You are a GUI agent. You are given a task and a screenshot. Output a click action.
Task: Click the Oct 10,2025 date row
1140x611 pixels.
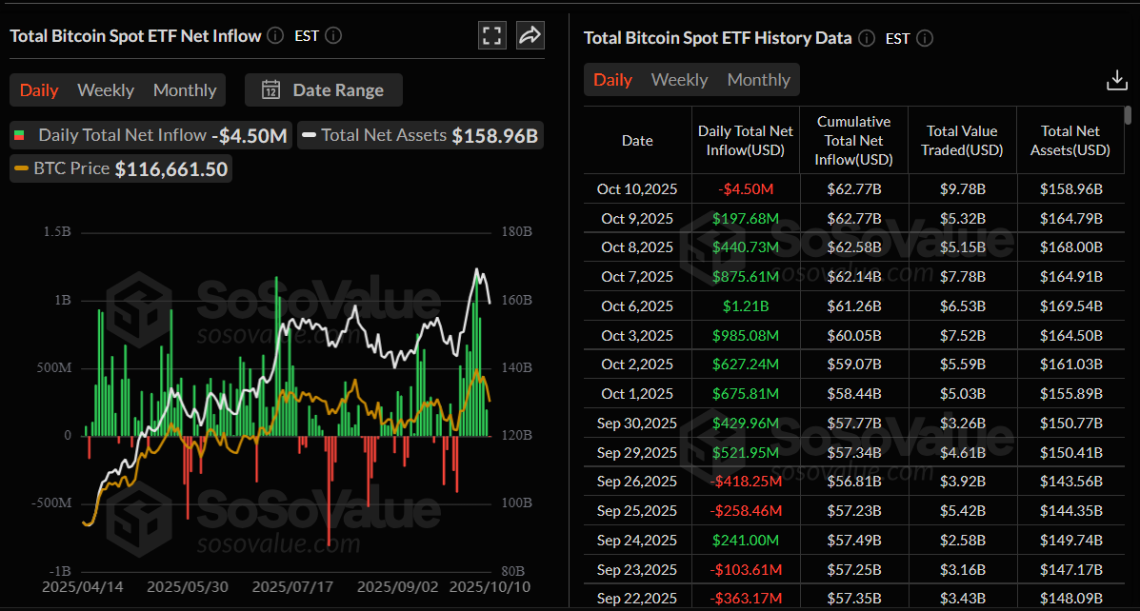[637, 188]
